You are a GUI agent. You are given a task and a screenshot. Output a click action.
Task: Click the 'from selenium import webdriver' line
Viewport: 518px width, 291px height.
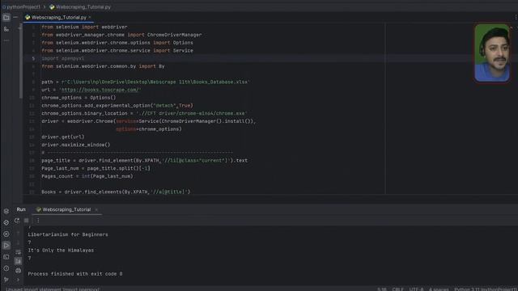(84, 27)
